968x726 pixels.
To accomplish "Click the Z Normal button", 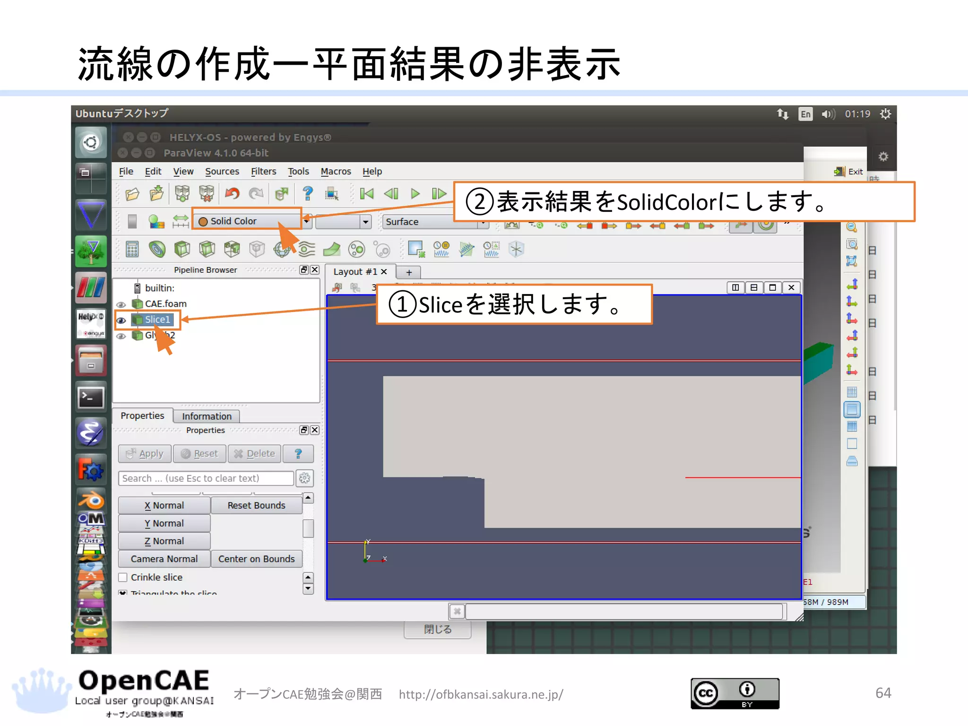I will pos(164,541).
